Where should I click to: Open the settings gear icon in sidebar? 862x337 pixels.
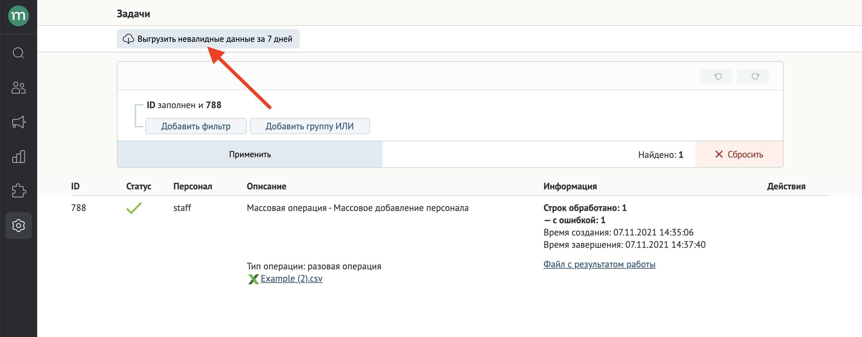click(18, 226)
